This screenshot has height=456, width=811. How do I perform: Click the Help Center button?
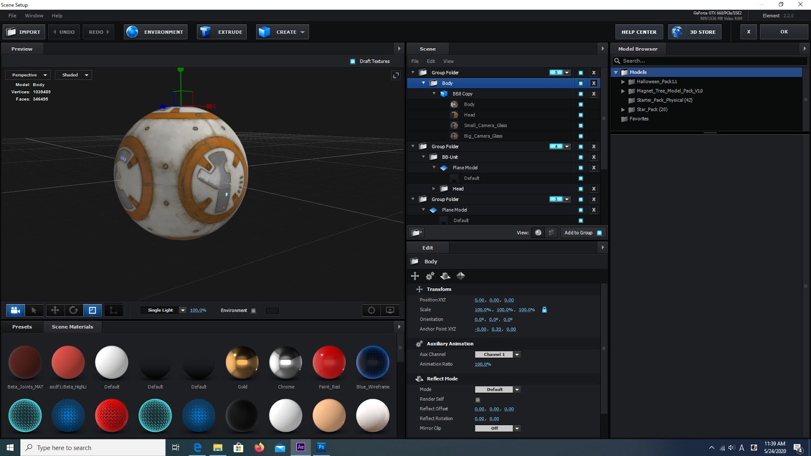click(x=639, y=32)
